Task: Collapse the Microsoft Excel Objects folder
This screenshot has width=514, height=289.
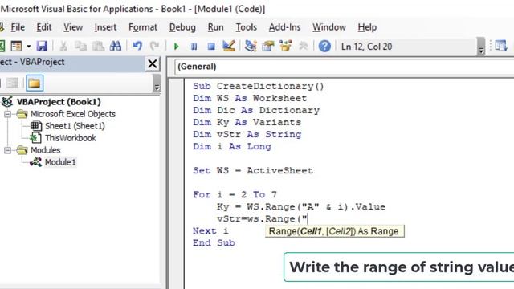Action: [x=7, y=114]
